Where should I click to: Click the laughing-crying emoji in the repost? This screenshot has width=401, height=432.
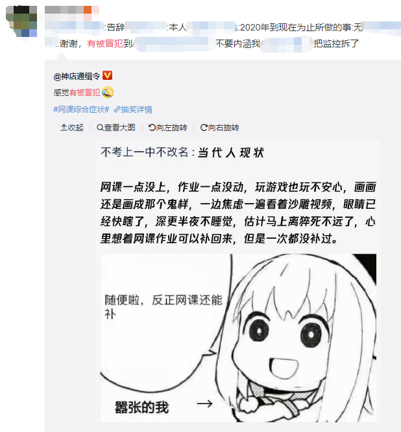(108, 92)
